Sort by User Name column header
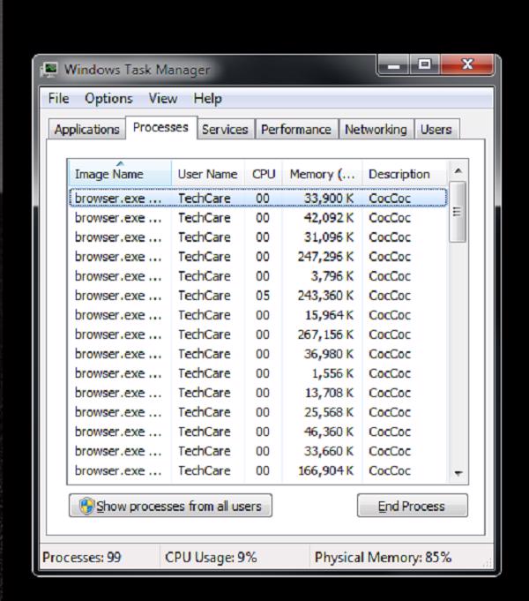This screenshot has height=601, width=529. point(207,174)
